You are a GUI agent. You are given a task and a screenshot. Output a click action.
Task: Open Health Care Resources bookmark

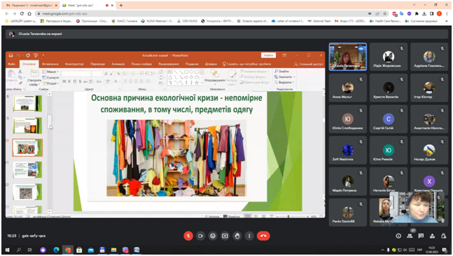tap(385, 21)
